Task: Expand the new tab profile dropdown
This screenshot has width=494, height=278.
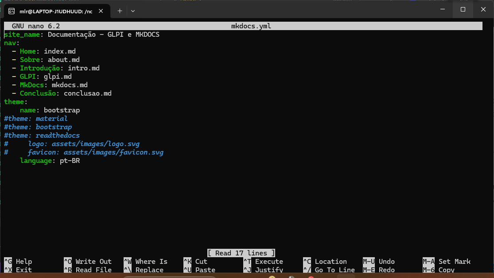Action: click(x=133, y=11)
